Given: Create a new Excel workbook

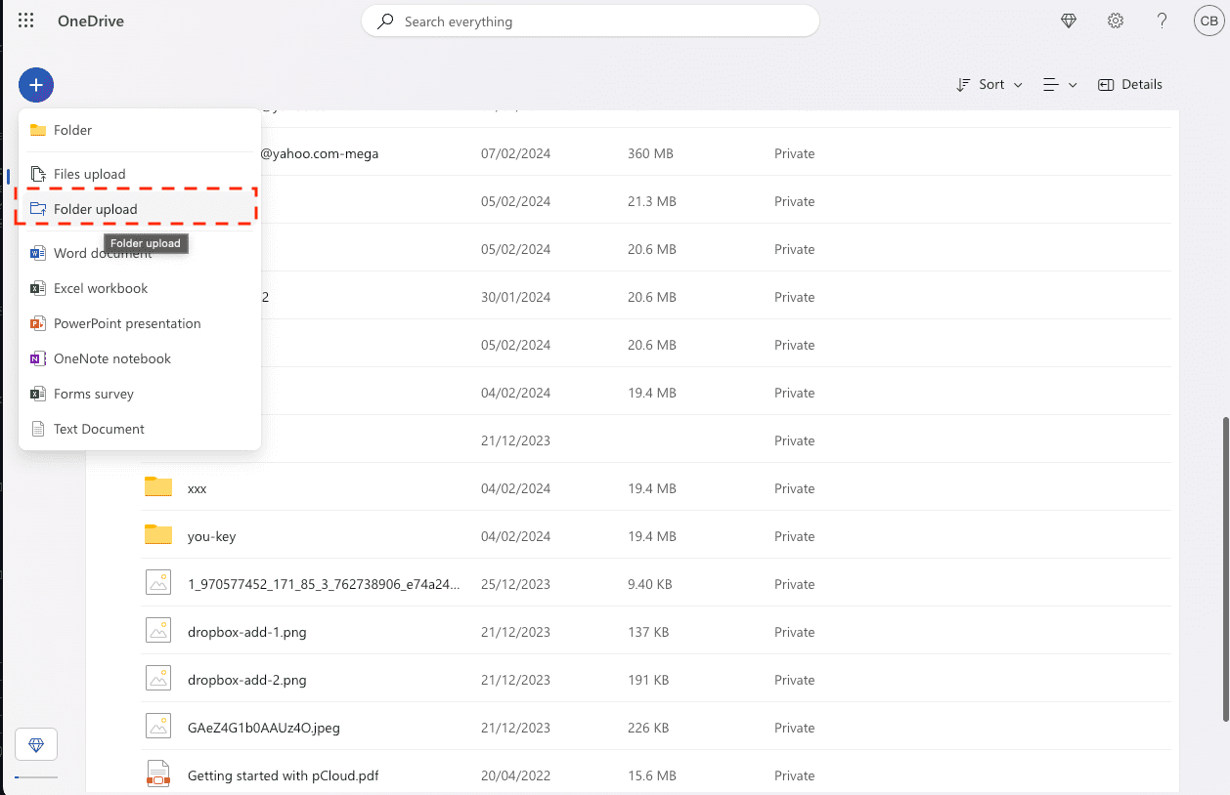Looking at the screenshot, I should point(140,288).
